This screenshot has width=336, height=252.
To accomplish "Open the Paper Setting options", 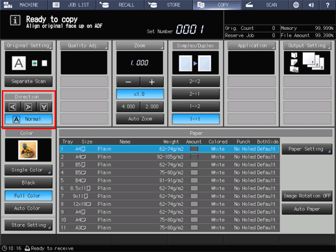I will pos(307,149).
